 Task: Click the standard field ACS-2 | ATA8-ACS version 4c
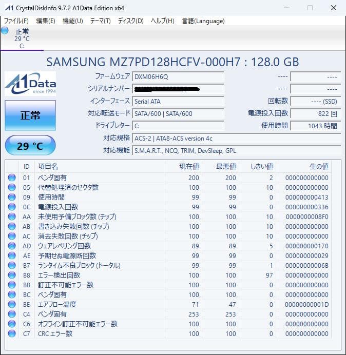237,138
